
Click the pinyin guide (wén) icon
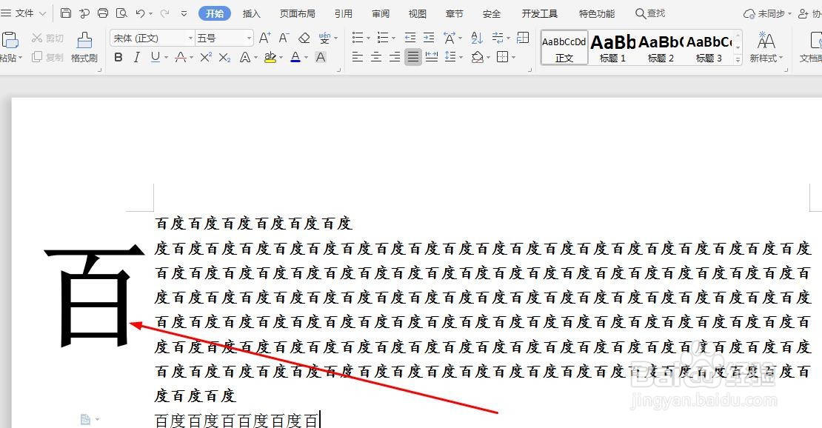(324, 38)
